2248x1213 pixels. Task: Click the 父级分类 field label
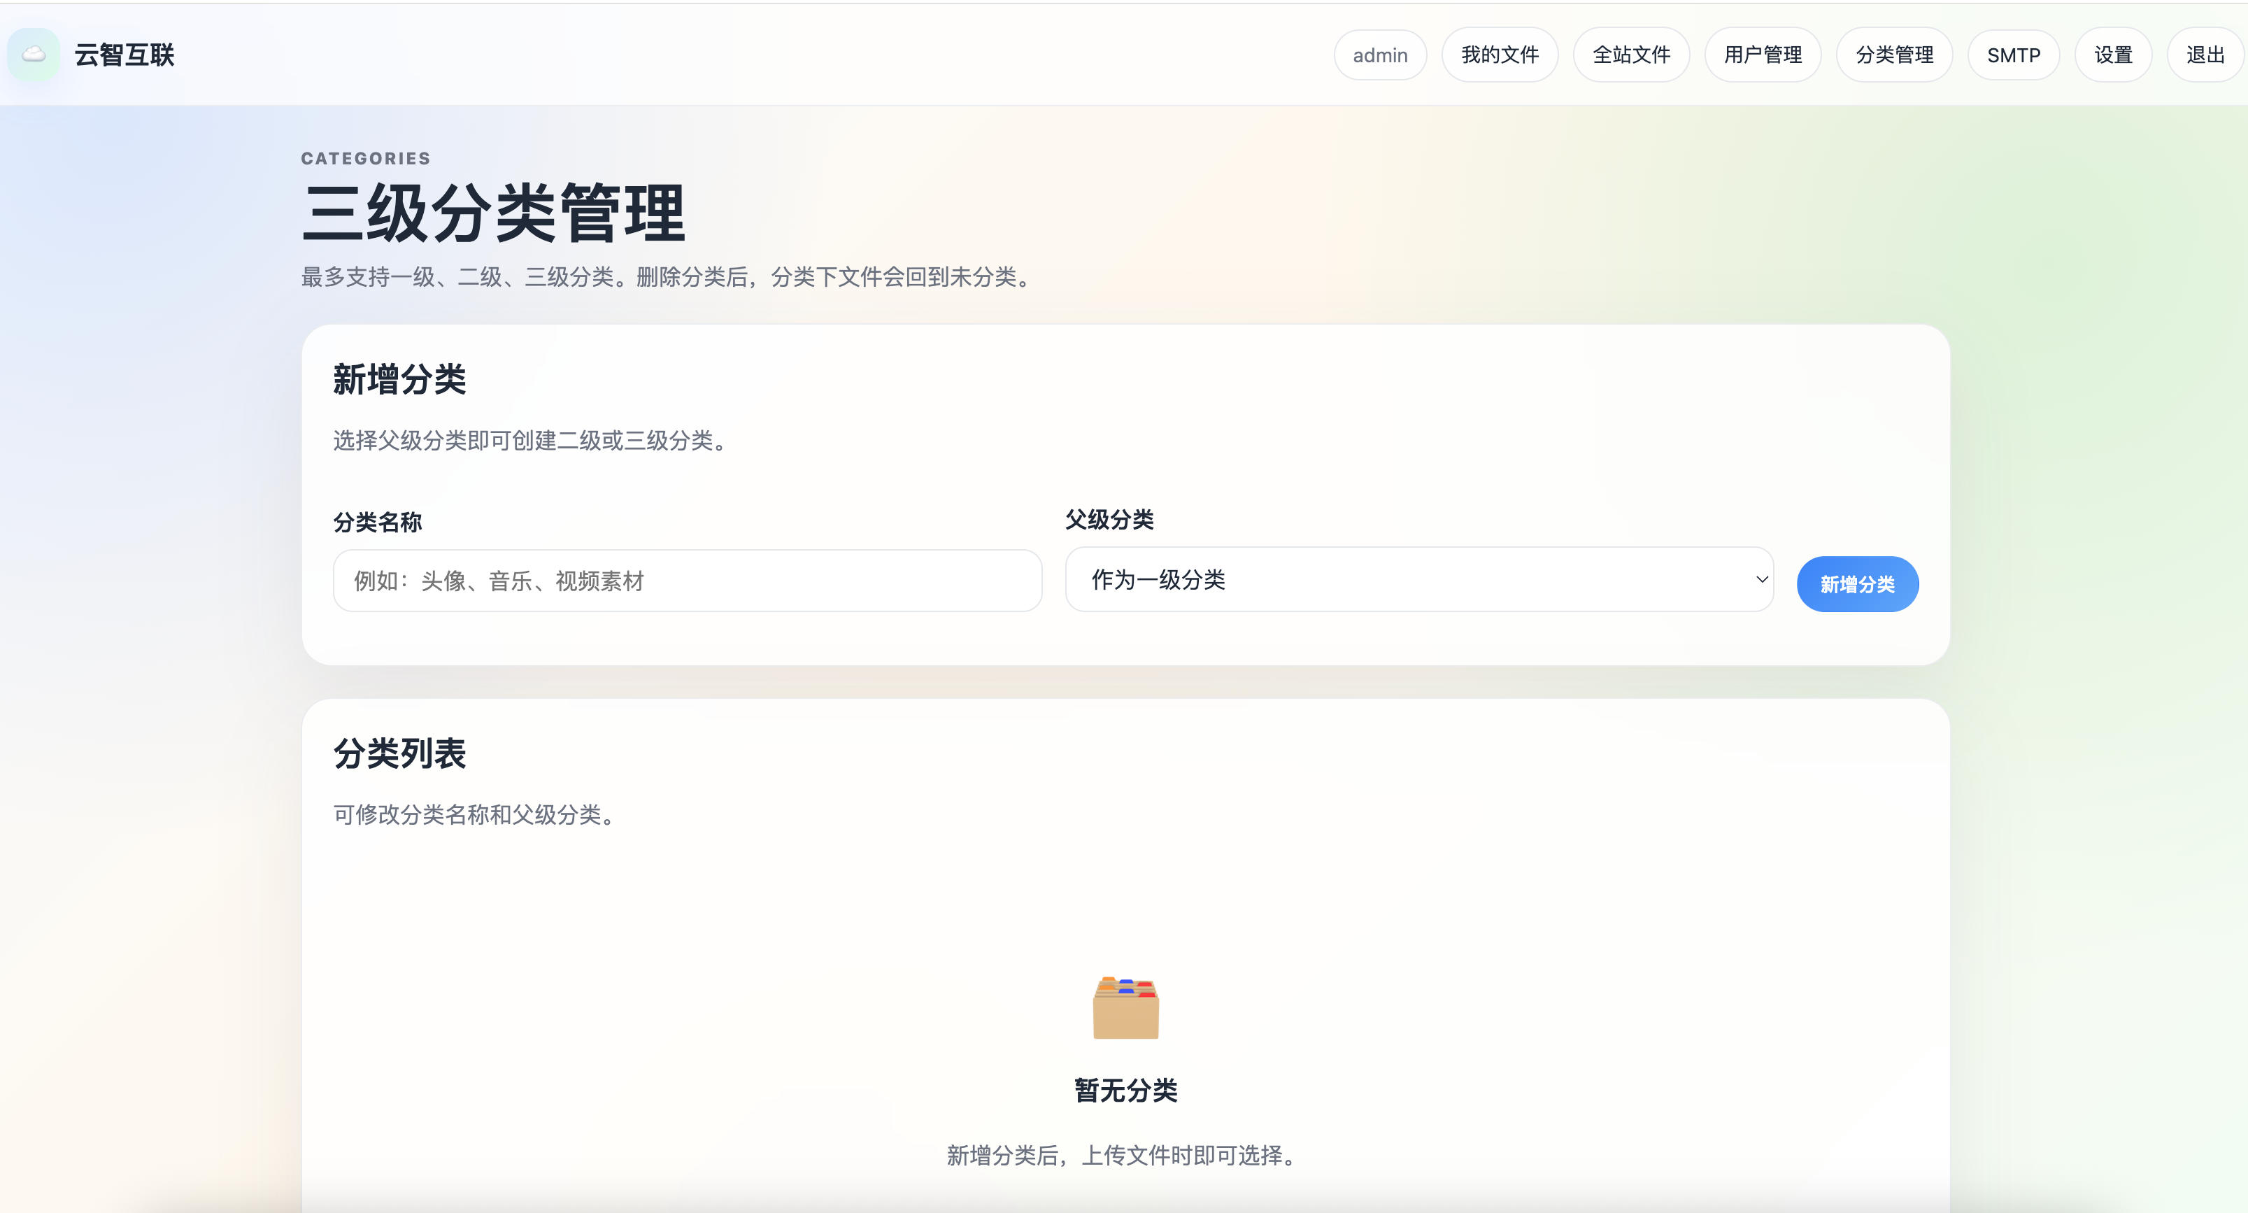[1109, 519]
